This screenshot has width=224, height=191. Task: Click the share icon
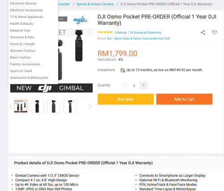click(202, 32)
